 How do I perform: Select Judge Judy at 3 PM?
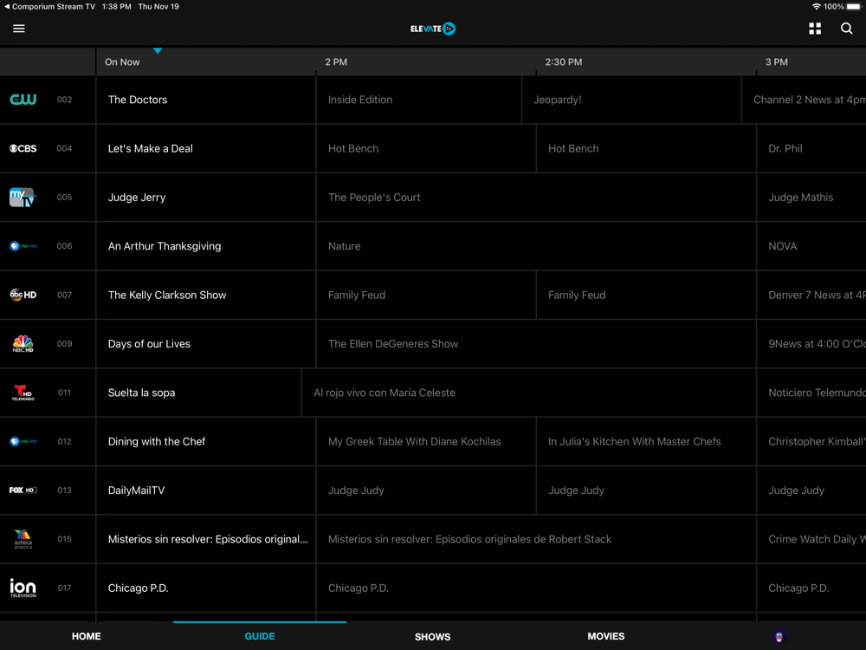point(811,491)
